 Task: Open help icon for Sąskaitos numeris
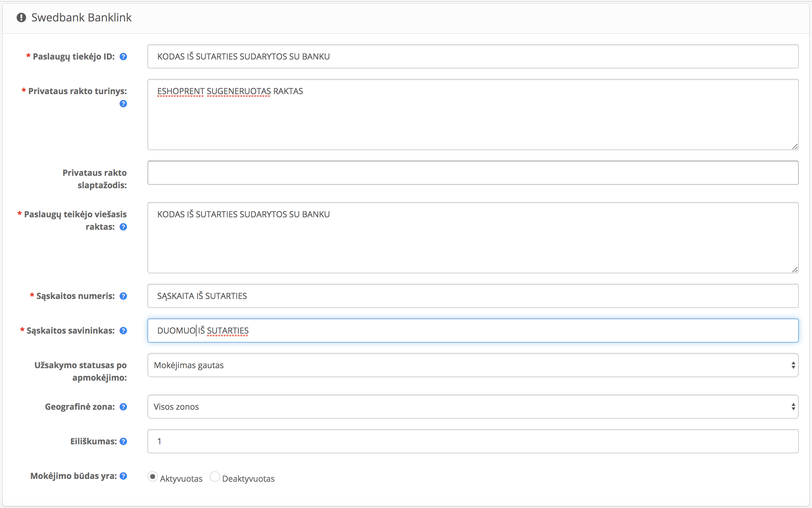click(123, 296)
